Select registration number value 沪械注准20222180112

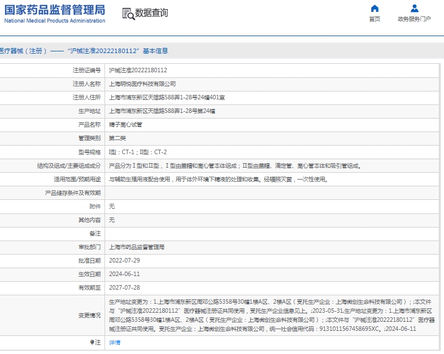[x=138, y=70]
